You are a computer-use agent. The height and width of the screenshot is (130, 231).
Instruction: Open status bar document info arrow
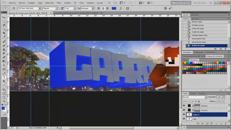point(57,127)
